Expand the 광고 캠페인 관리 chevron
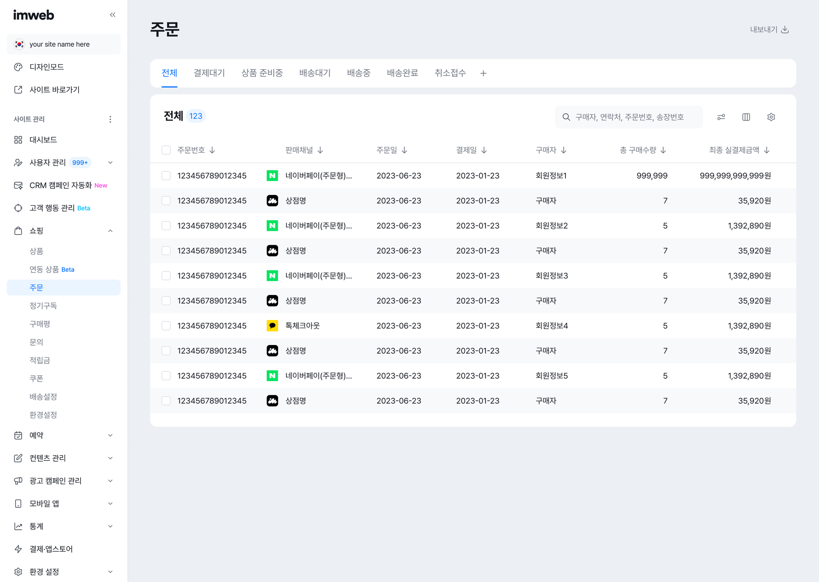The height and width of the screenshot is (582, 819). 110,481
